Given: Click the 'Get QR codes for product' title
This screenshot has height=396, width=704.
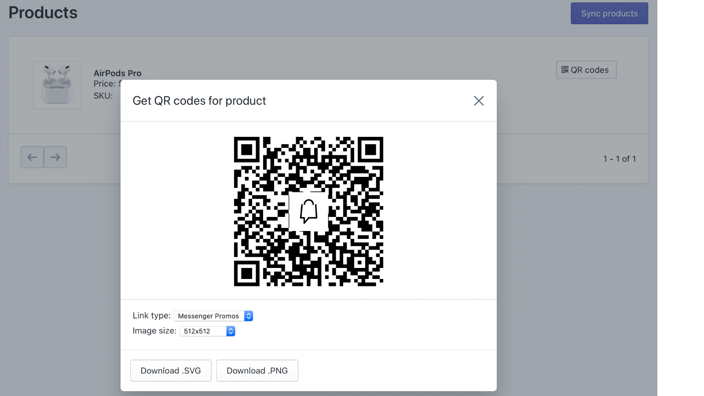Looking at the screenshot, I should click(x=199, y=101).
